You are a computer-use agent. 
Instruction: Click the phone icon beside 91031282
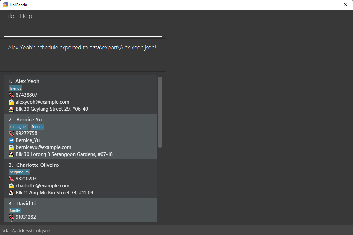coord(11,217)
